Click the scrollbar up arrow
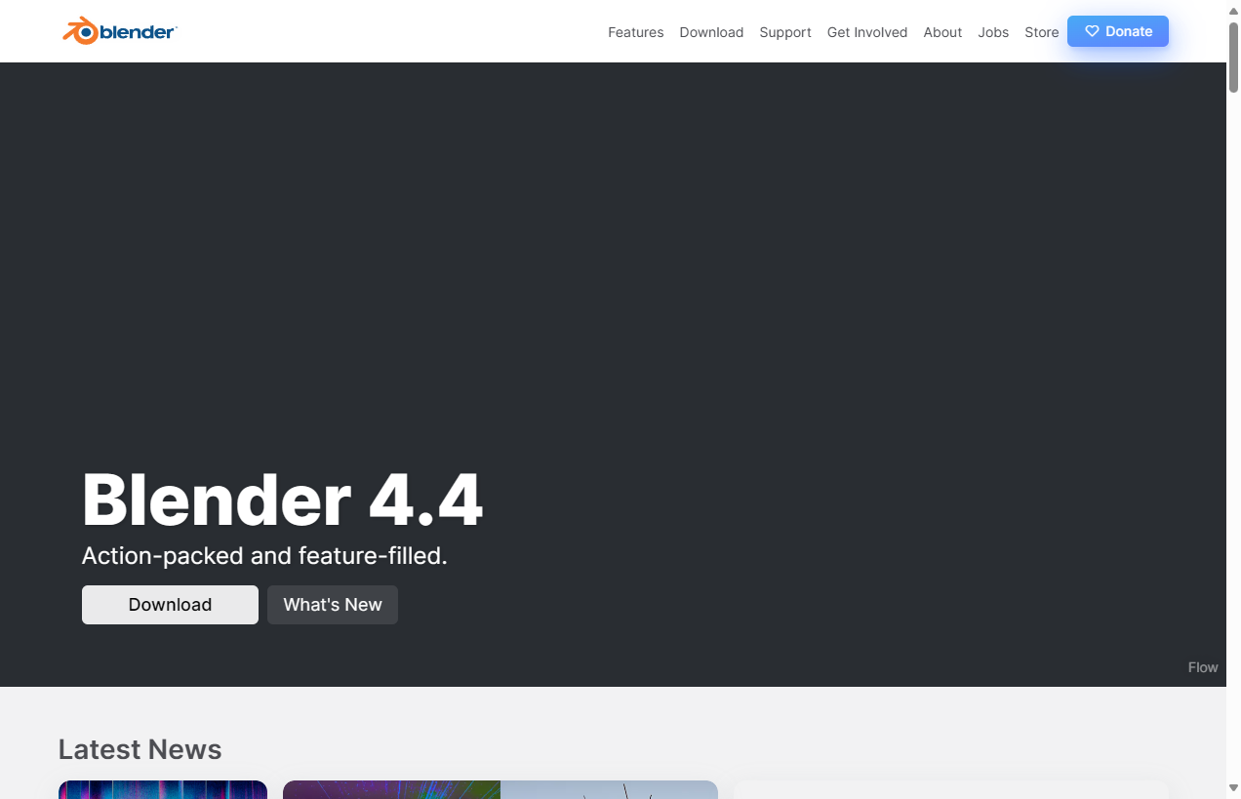This screenshot has width=1241, height=799. (1232, 10)
